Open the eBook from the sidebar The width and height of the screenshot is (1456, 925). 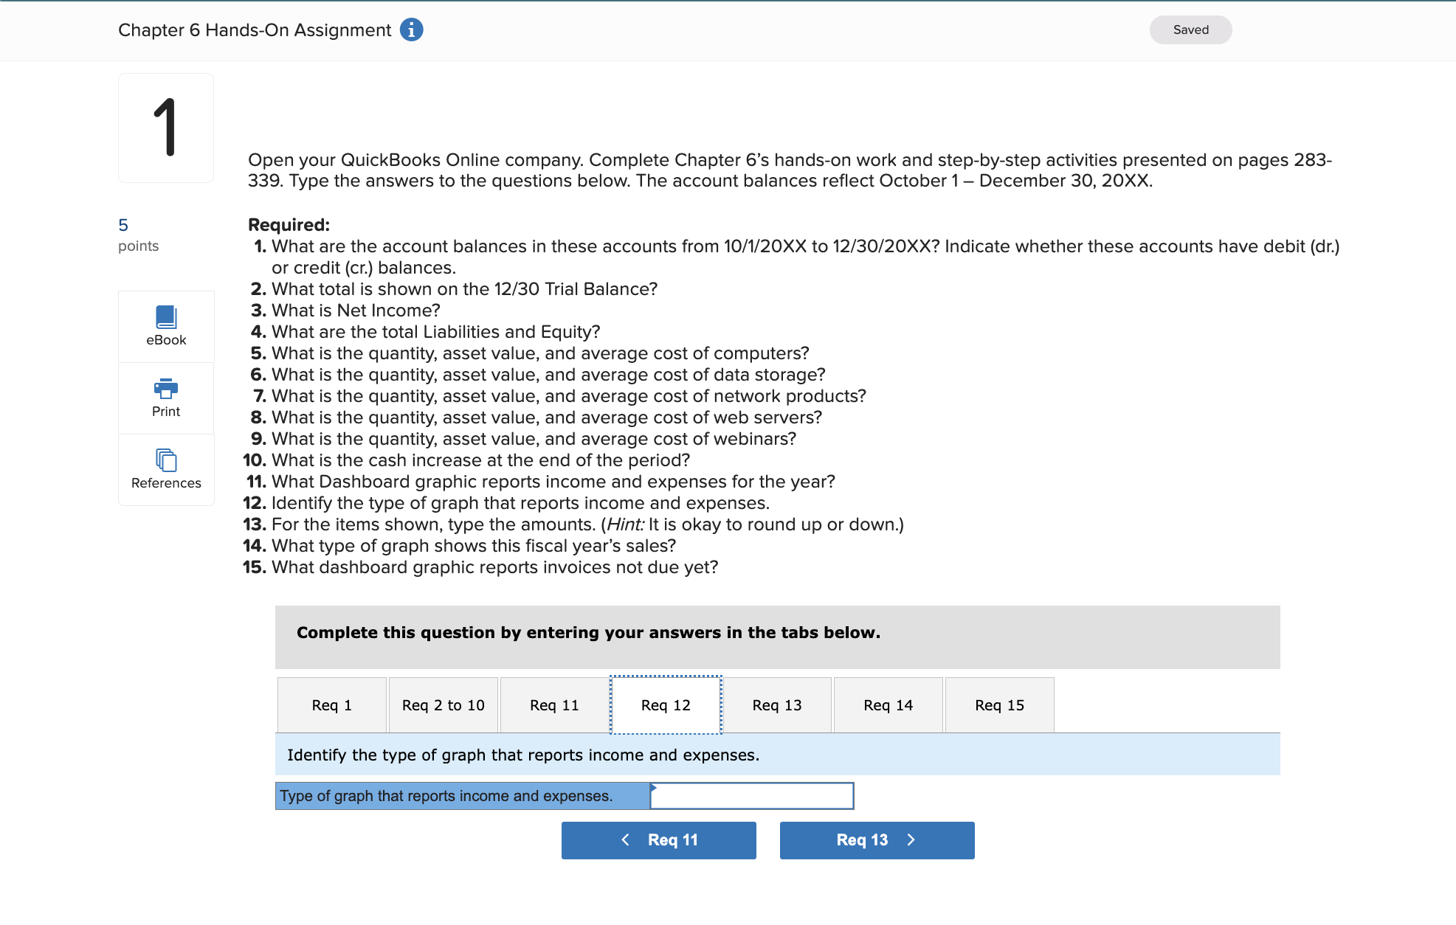tap(165, 326)
